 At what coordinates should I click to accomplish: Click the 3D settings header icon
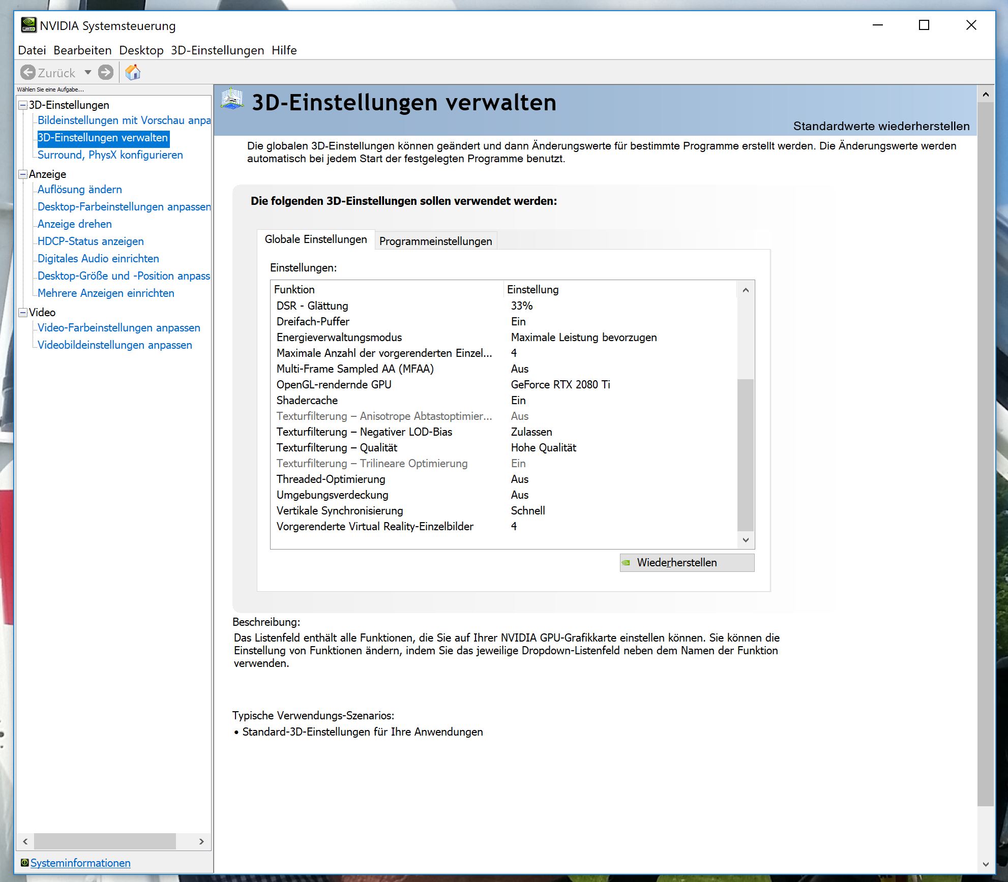pos(232,99)
